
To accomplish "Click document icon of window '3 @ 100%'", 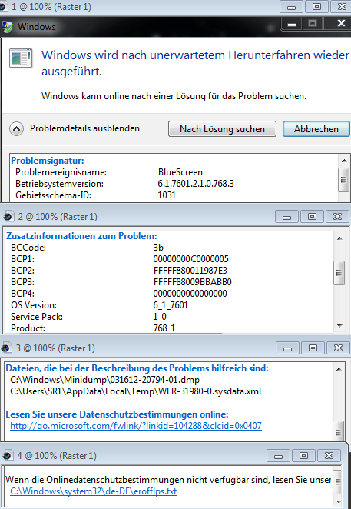I will (x=6, y=348).
